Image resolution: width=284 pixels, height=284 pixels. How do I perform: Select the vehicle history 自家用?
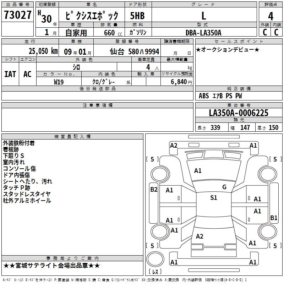pos(76,33)
